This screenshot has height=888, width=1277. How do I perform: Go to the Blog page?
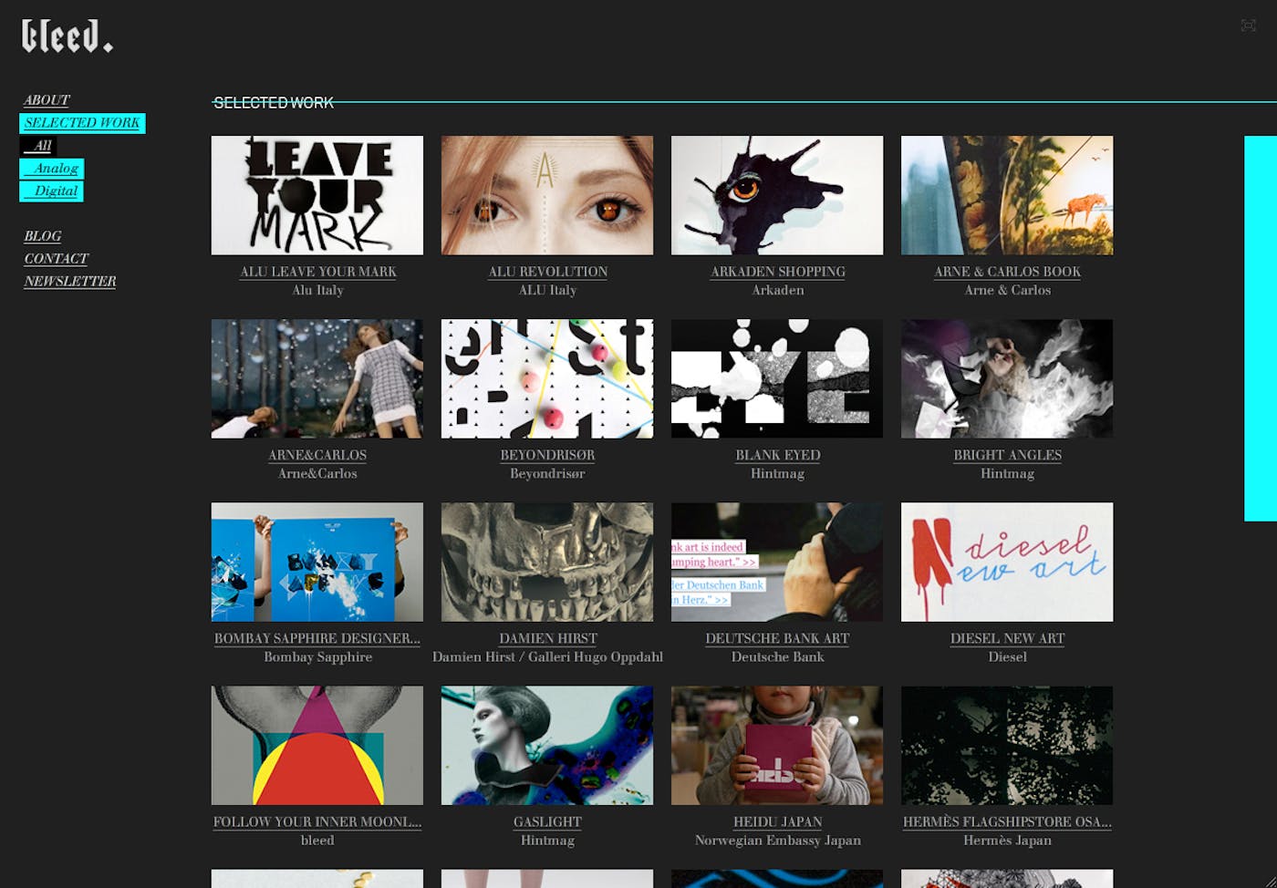point(43,236)
